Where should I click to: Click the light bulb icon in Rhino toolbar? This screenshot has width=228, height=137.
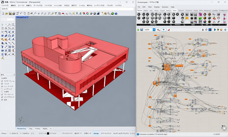(77, 13)
